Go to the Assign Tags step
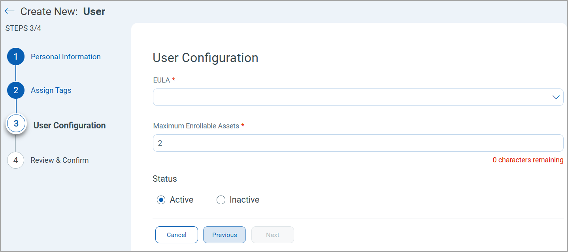568x252 pixels. pyautogui.click(x=51, y=90)
